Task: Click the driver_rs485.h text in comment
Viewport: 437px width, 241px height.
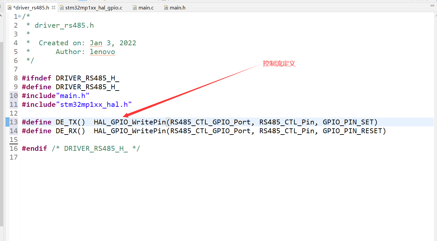Action: pyautogui.click(x=64, y=25)
